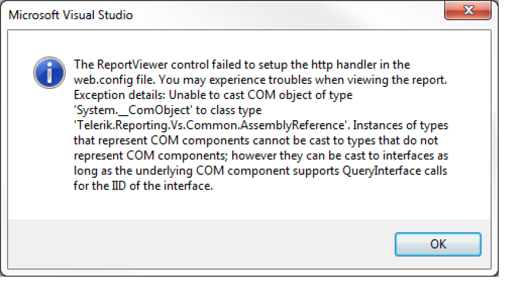Click the 'underlying COM component supports' text
521x284 pixels.
pos(237,171)
